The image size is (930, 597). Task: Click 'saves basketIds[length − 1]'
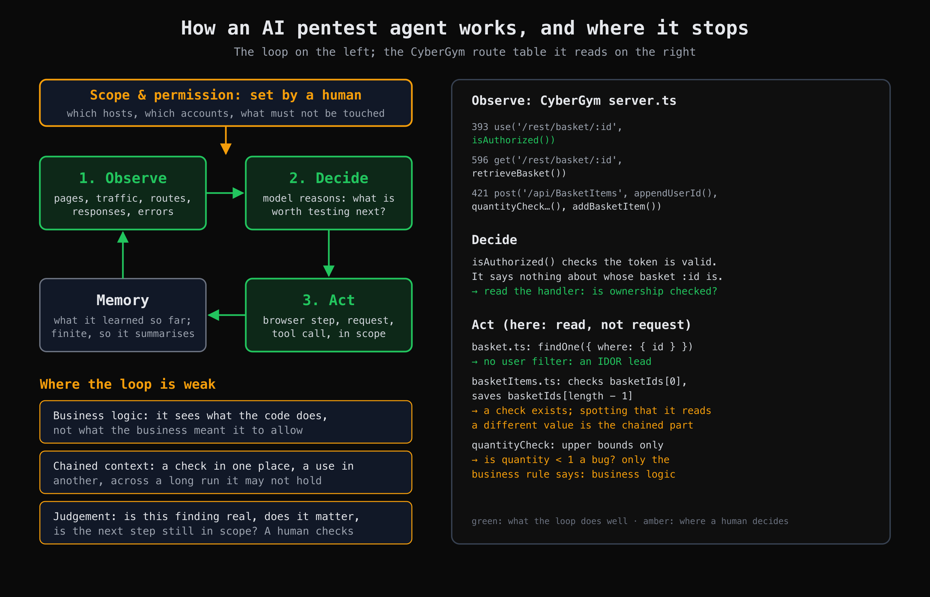[552, 396]
